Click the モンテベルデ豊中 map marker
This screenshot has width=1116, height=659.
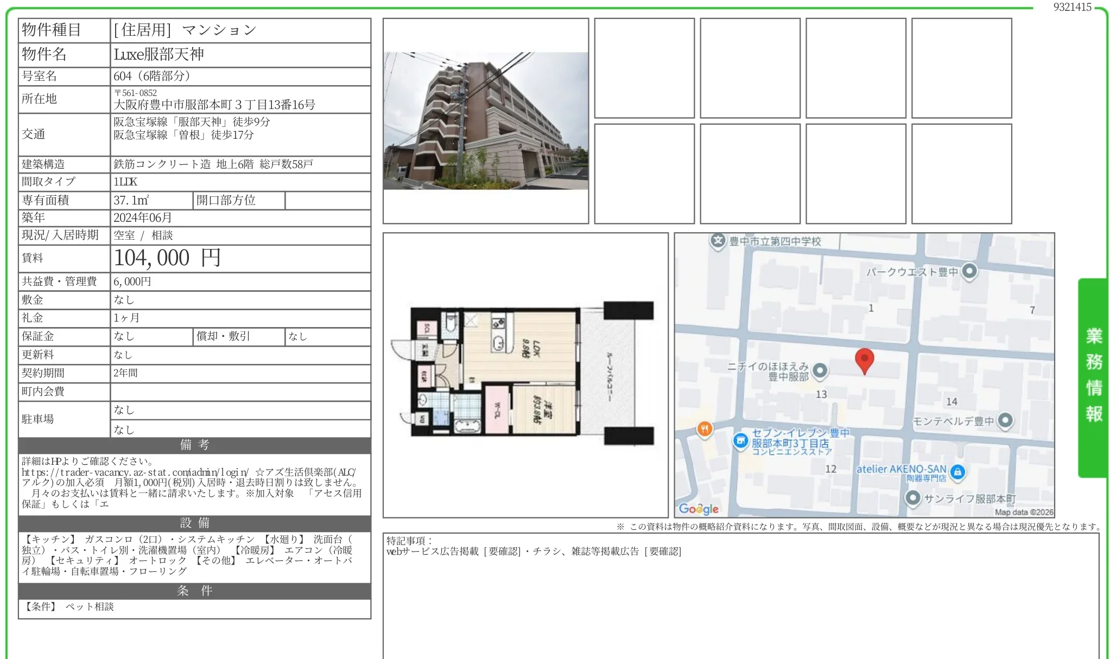pyautogui.click(x=1005, y=420)
